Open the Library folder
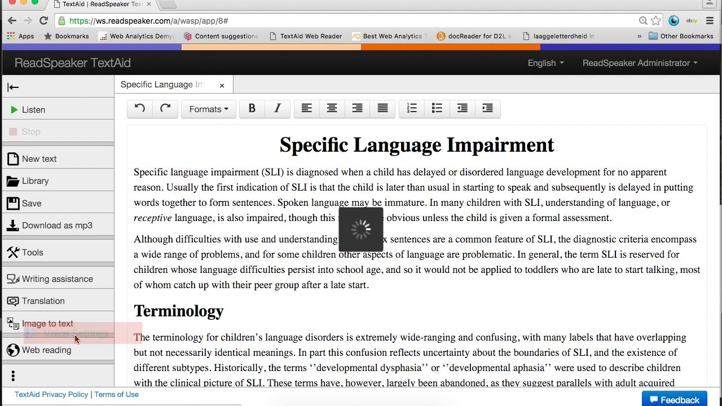The height and width of the screenshot is (406, 722). (x=58, y=180)
